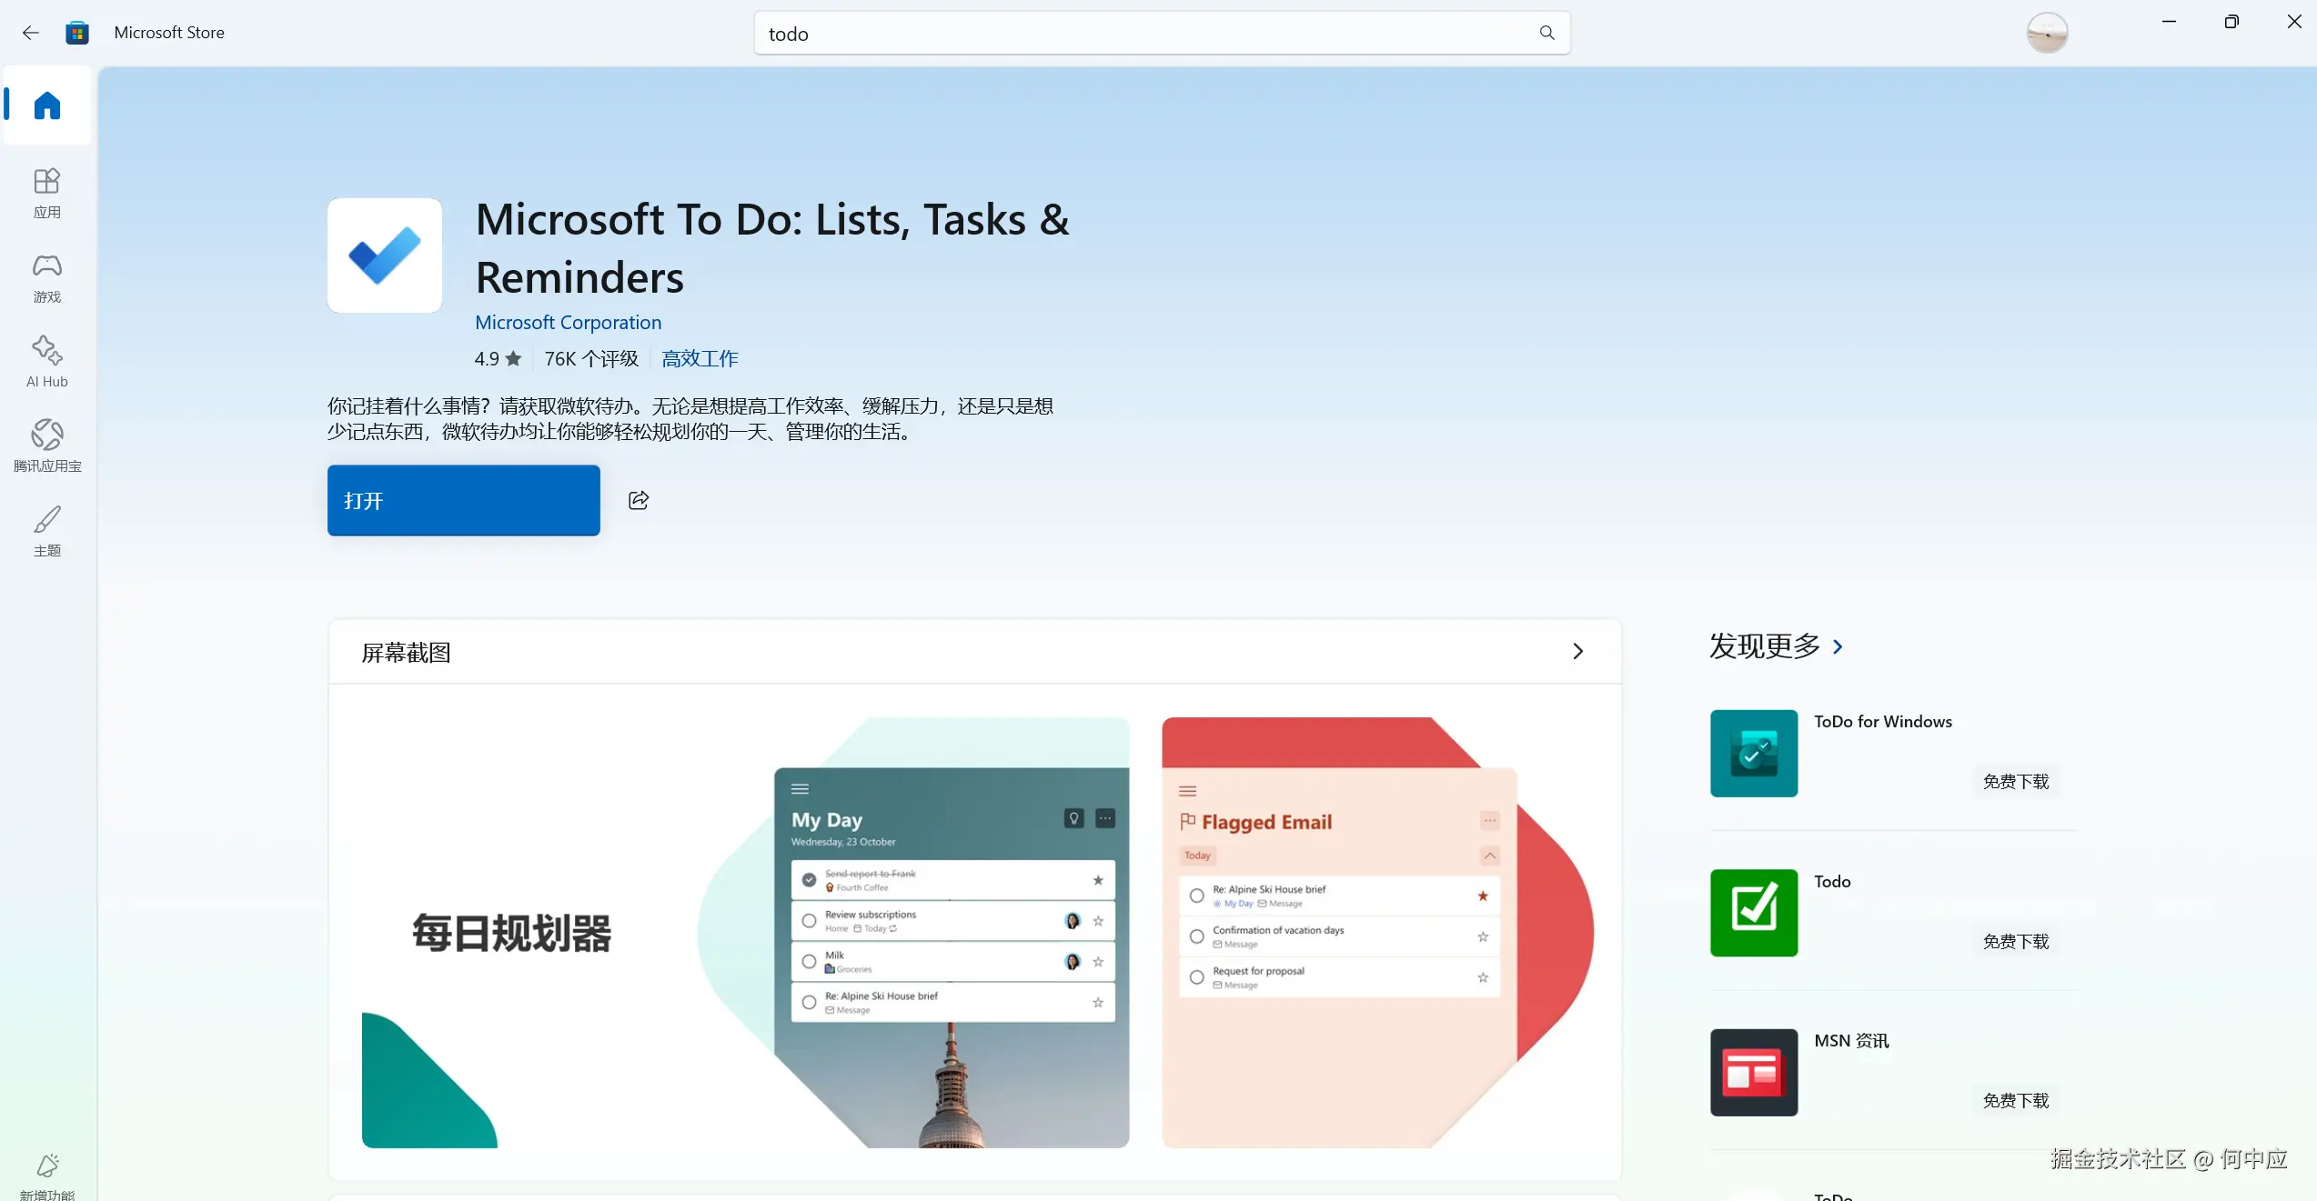The image size is (2317, 1201).
Task: Click 免费下载 for MSN 资讯
Action: pos(2015,1100)
